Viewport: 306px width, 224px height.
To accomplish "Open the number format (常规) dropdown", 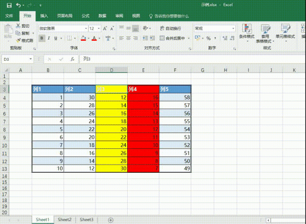I will (227, 29).
